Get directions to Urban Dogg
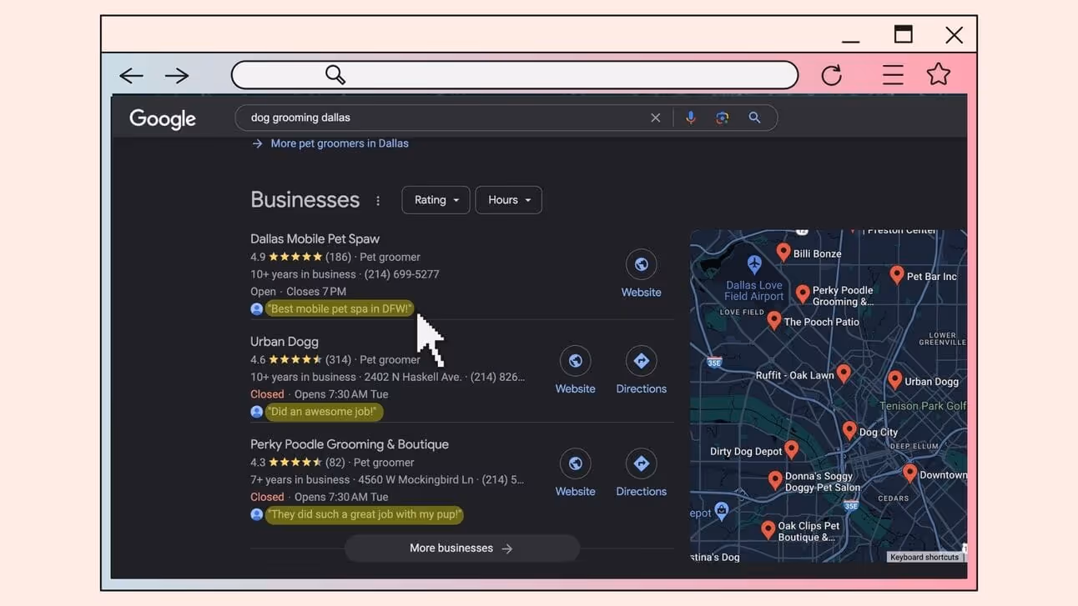 641,370
